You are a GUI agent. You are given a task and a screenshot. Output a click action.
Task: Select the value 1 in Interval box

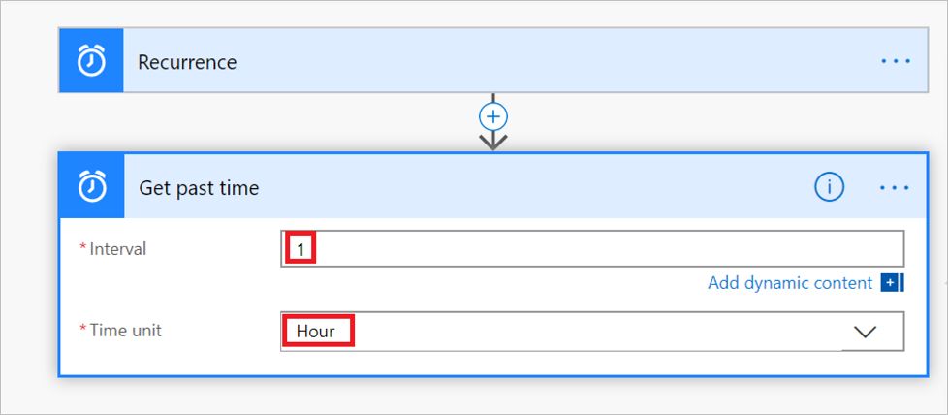click(300, 248)
